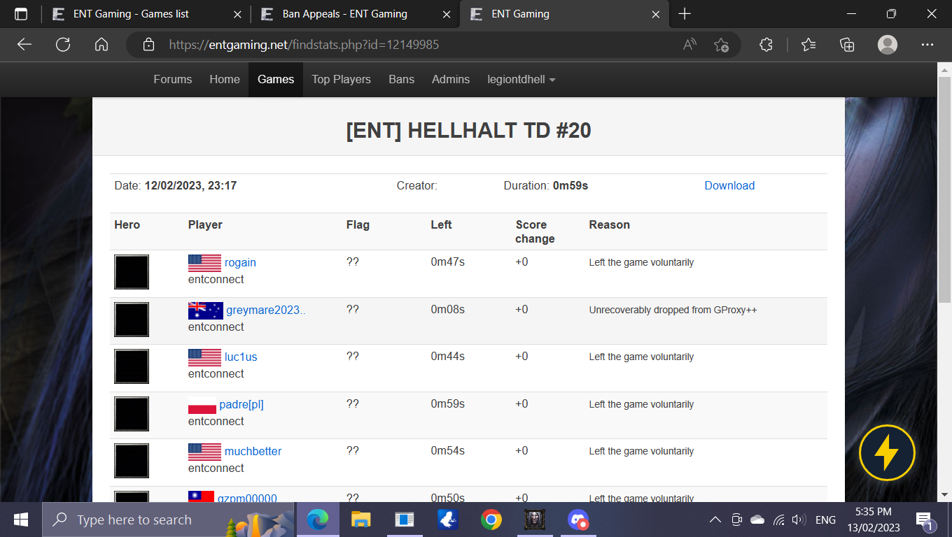Click the yellow lightning bolt floating button
Image resolution: width=952 pixels, height=537 pixels.
coord(887,452)
